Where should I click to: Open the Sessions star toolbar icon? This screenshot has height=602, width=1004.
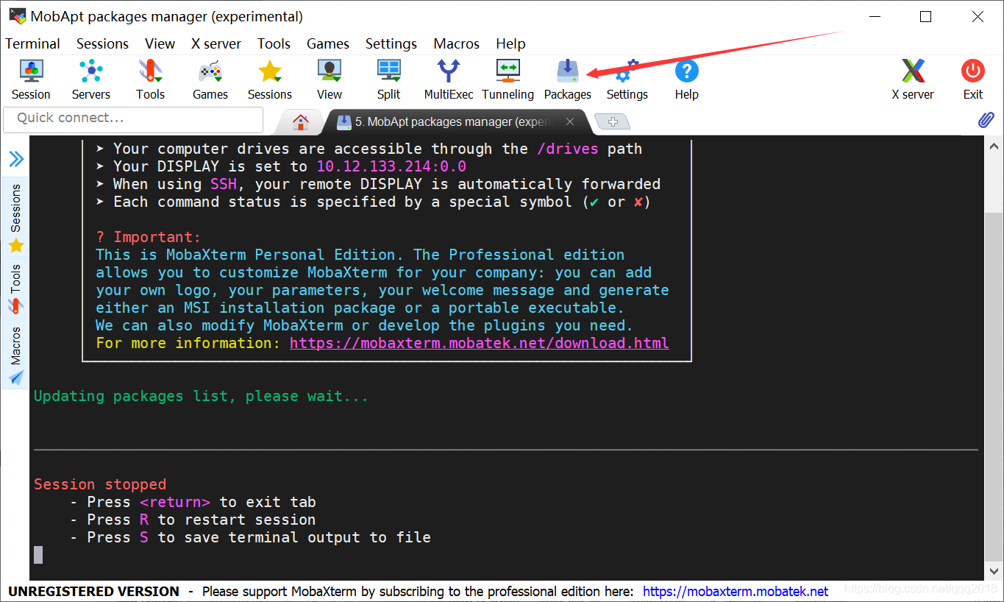(x=270, y=79)
